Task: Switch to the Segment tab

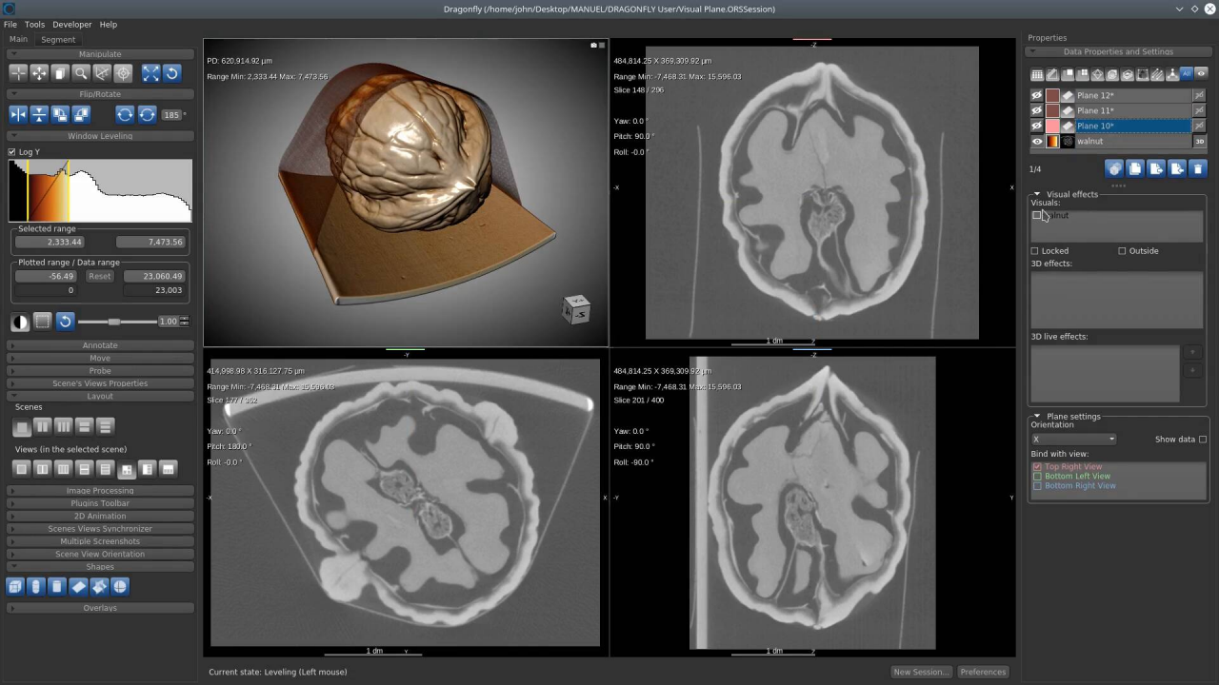Action: click(x=58, y=40)
